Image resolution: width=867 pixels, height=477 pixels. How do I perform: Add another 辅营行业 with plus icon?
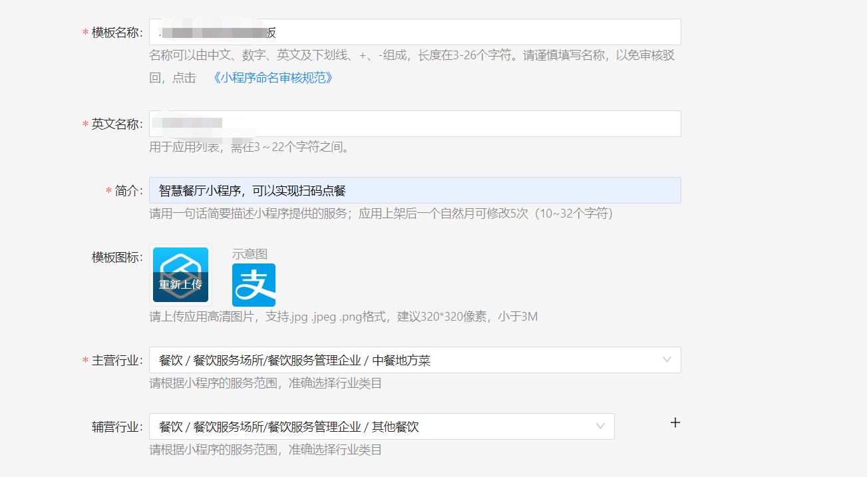(675, 422)
